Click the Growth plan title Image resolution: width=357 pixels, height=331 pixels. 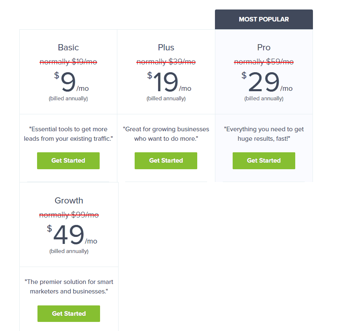[69, 201]
